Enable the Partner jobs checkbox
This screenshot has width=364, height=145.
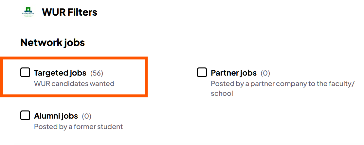[x=202, y=72]
